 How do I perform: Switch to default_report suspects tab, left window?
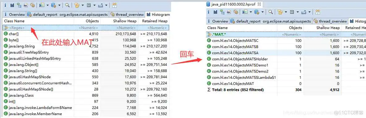coord(67,14)
